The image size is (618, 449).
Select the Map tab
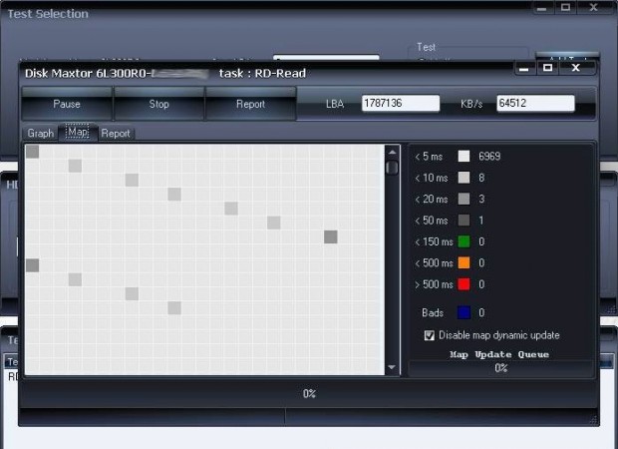pos(77,133)
